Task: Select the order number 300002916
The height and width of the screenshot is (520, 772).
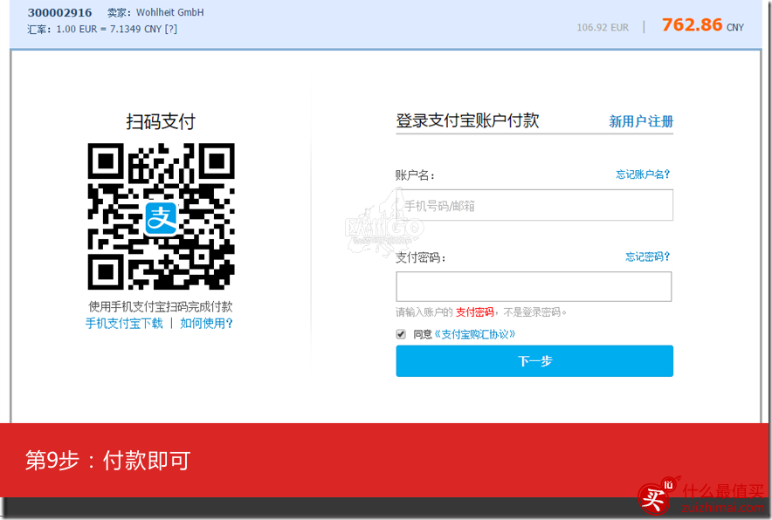Action: (x=59, y=13)
